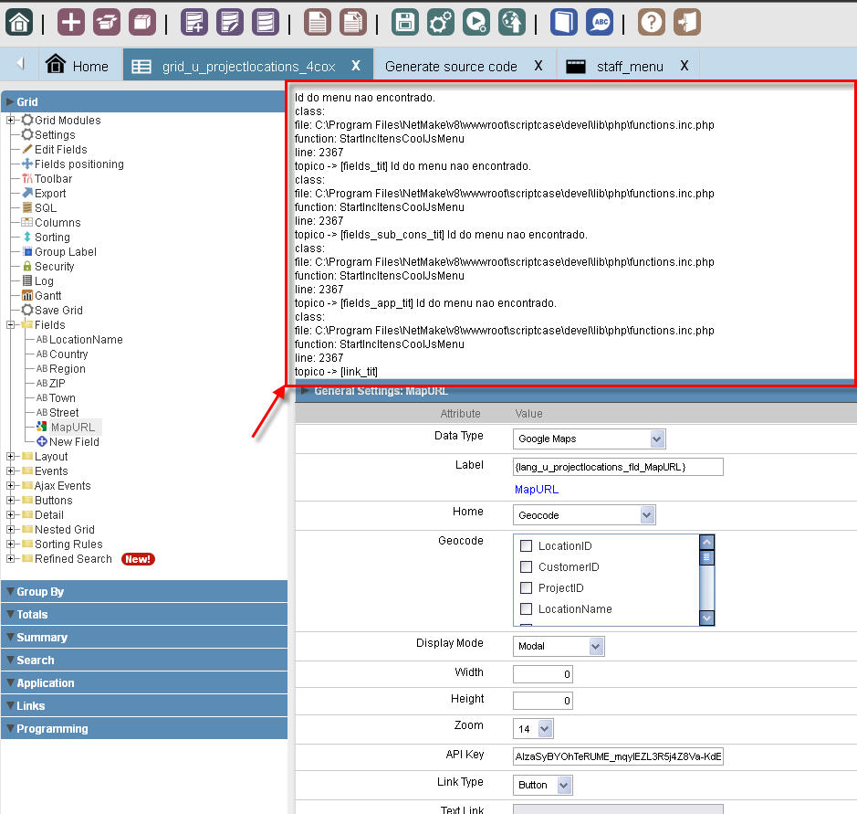Expand the Group By panel
Image resolution: width=857 pixels, height=814 pixels.
[x=144, y=591]
